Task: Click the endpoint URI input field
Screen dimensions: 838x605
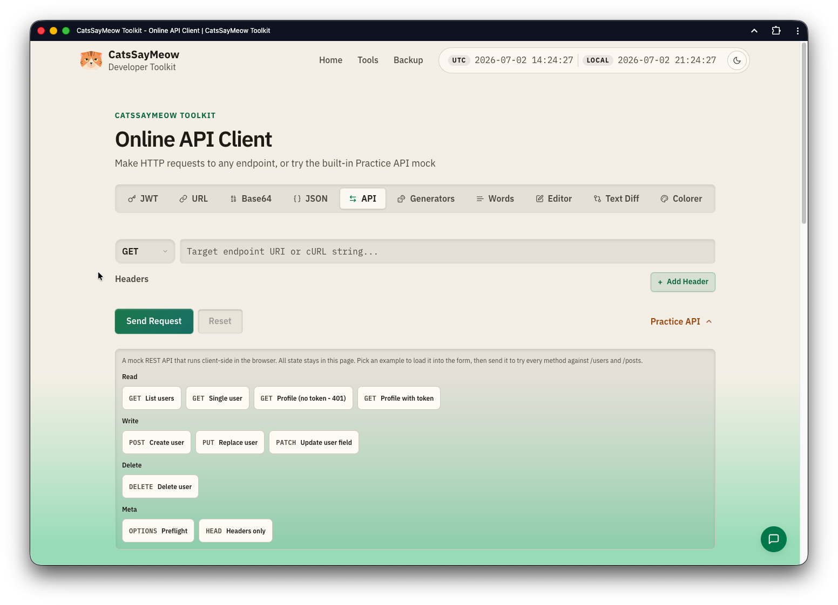Action: [x=447, y=251]
